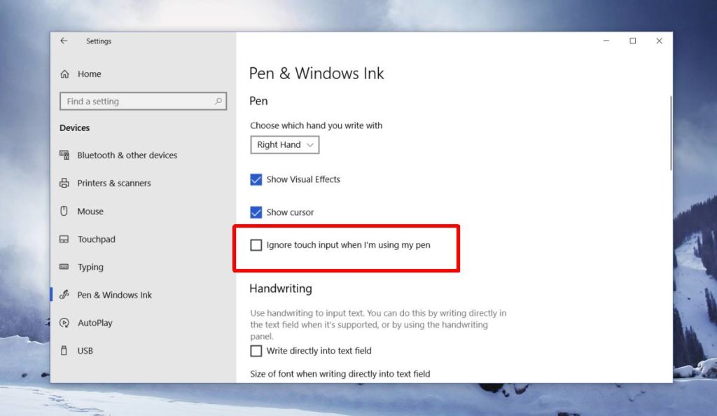717x416 pixels.
Task: Enable ignoring touch input when using pen
Action: coord(256,245)
